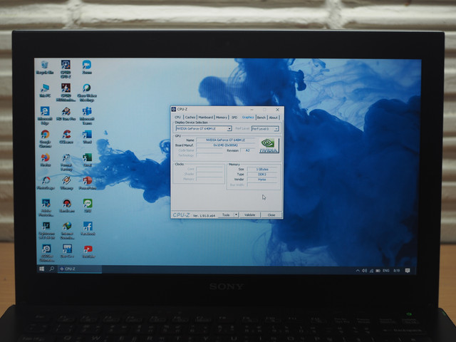The image size is (456, 342).
Task: Expand the Tools dropdown arrow
Action: click(x=236, y=215)
